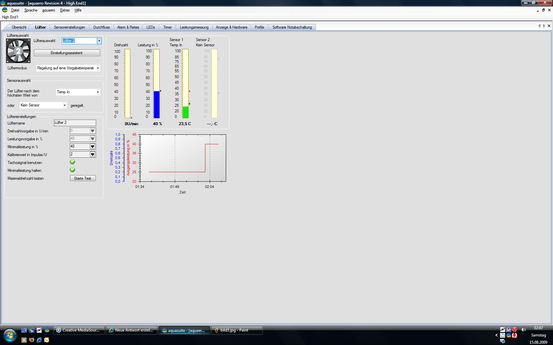Toggle the Minimalleistung halten checkmark
This screenshot has width=553, height=345.
tap(72, 170)
